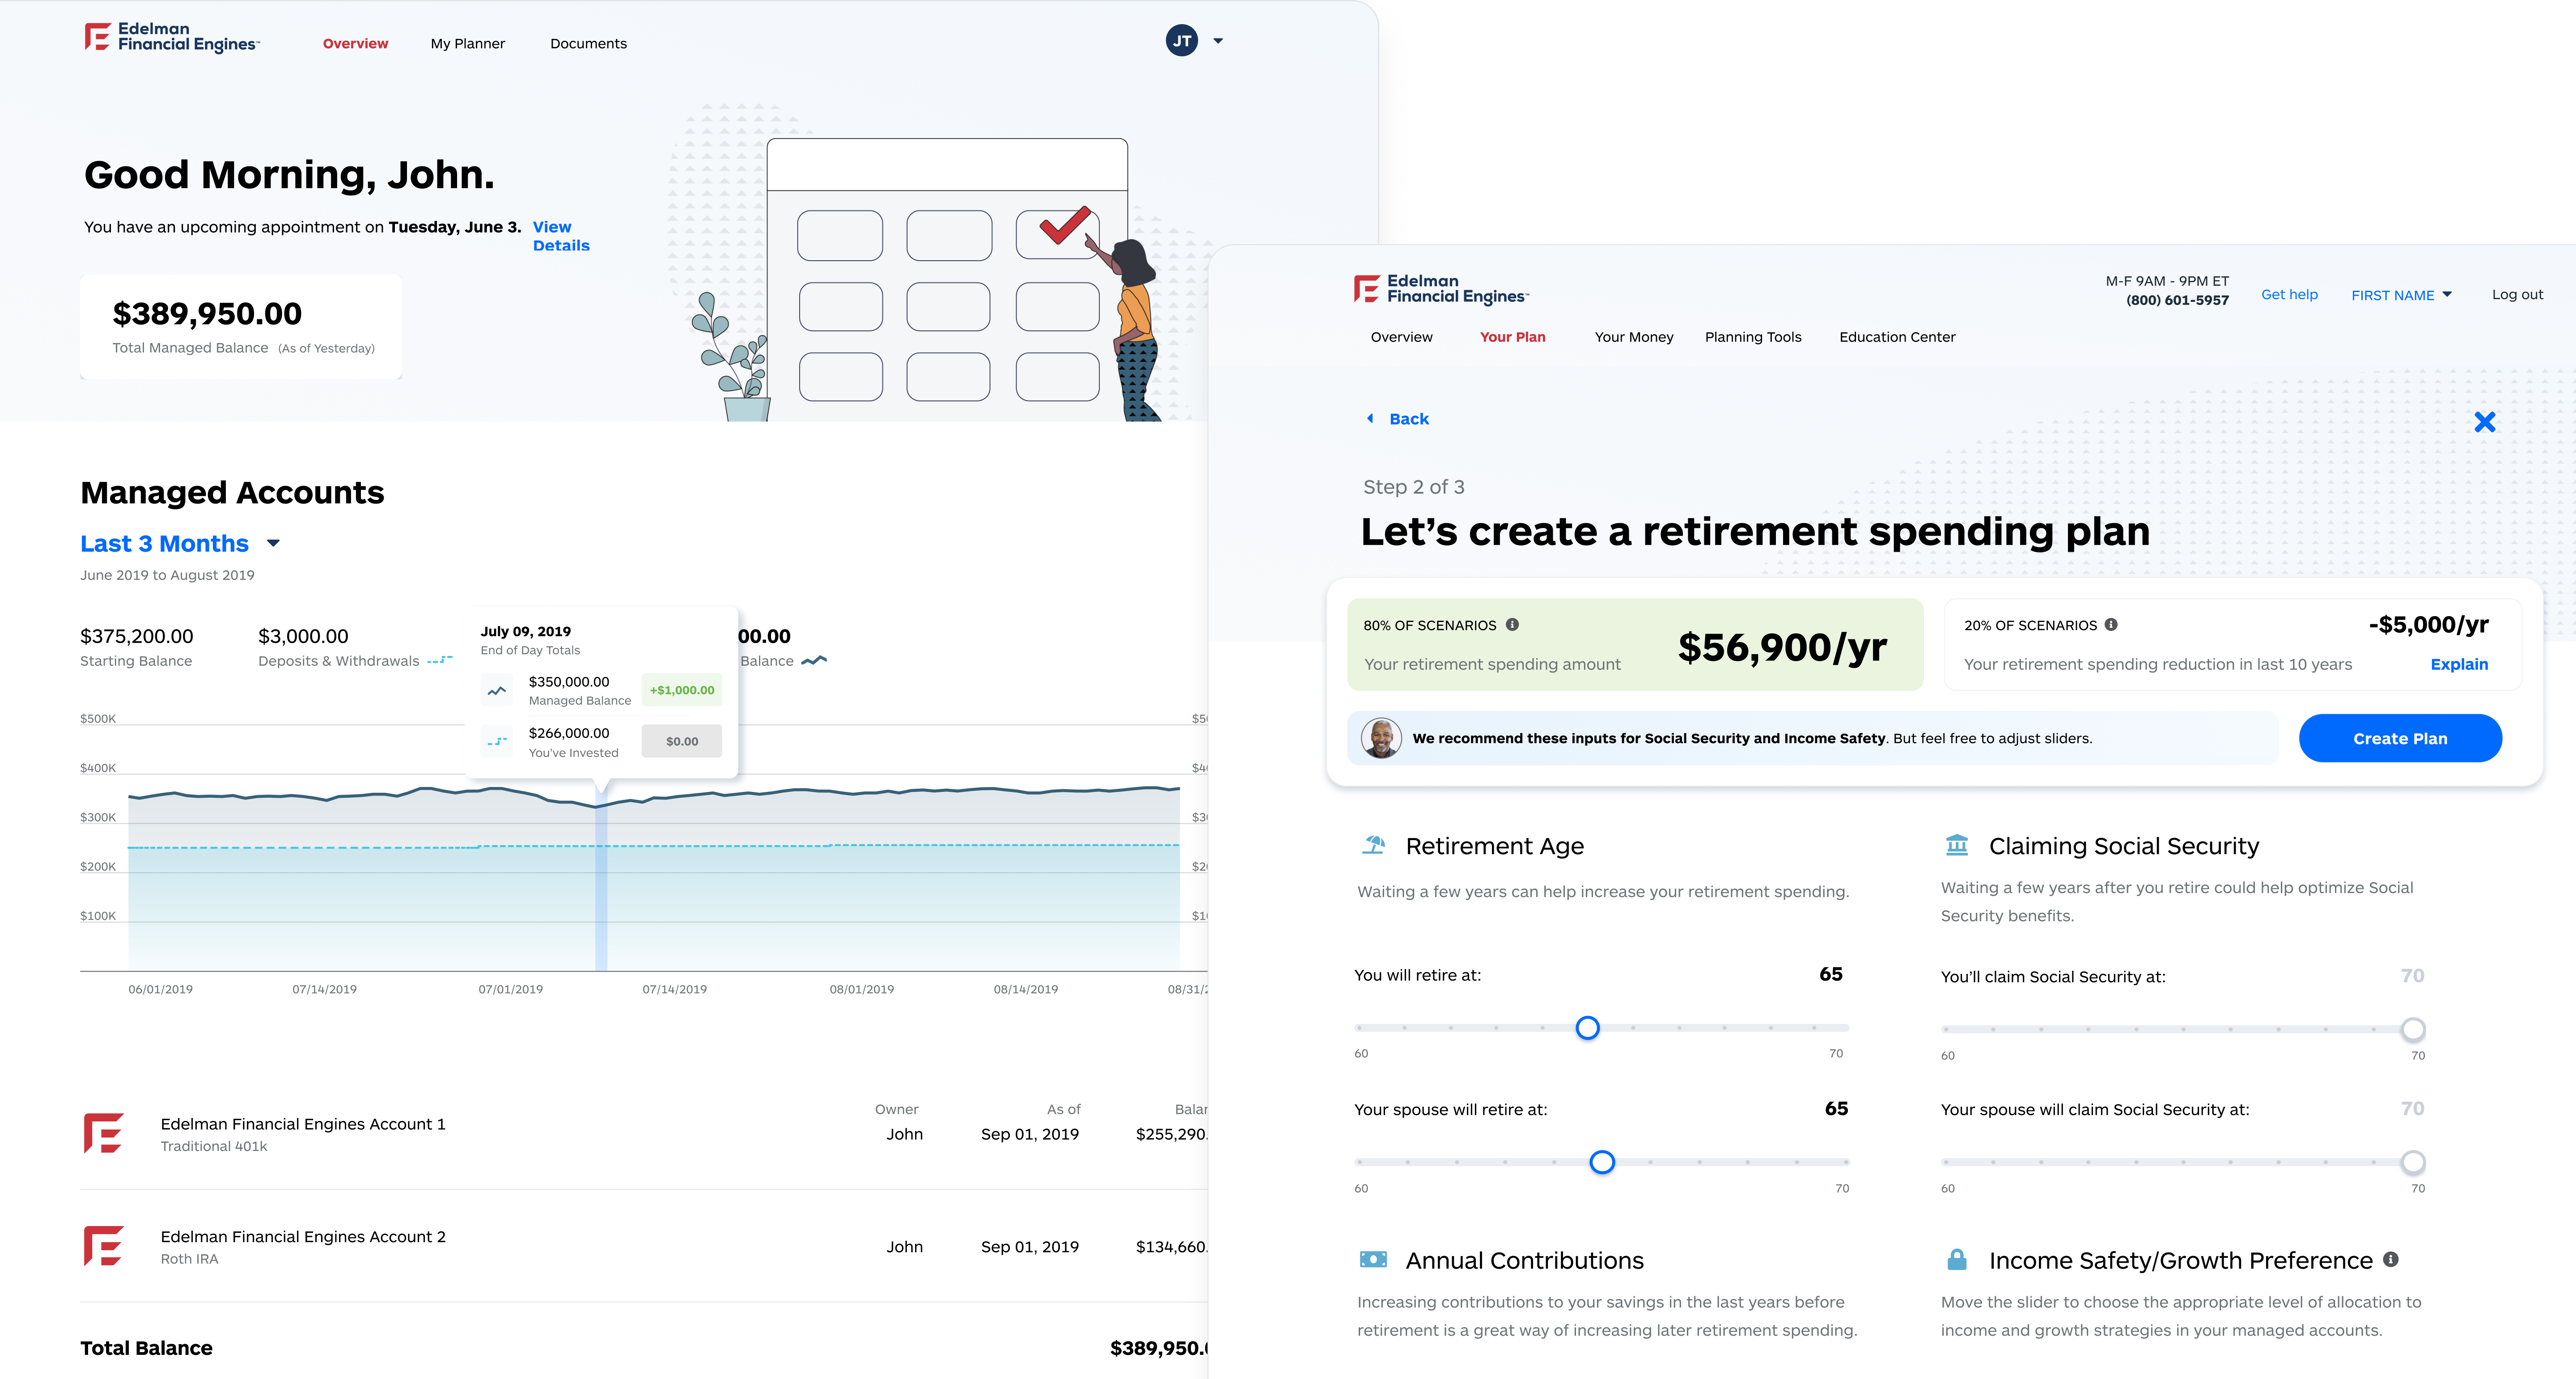Click the +$1,000.00 green badge in tooltip
Image resolution: width=2576 pixels, height=1379 pixels.
pyautogui.click(x=682, y=690)
